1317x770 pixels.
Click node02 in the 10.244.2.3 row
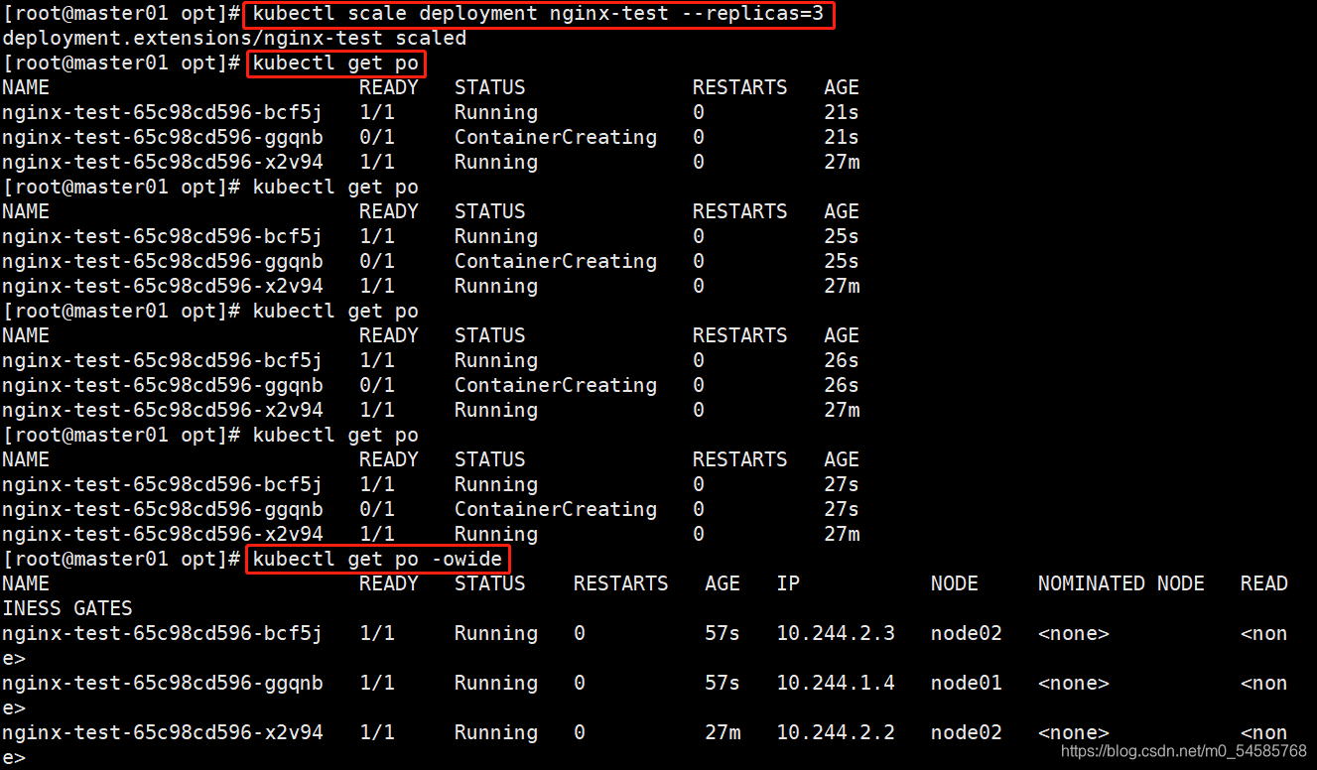click(x=967, y=633)
